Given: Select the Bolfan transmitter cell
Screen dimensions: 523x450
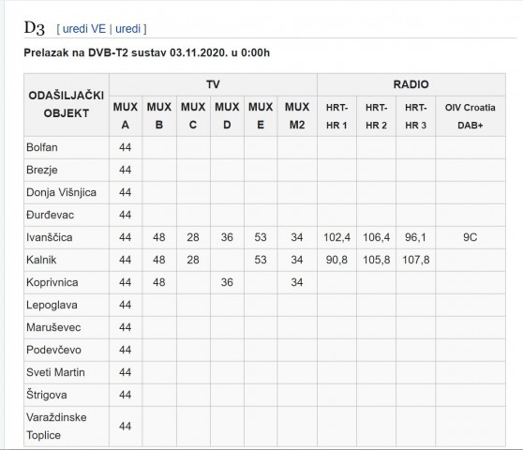Looking at the screenshot, I should click(x=67, y=147).
